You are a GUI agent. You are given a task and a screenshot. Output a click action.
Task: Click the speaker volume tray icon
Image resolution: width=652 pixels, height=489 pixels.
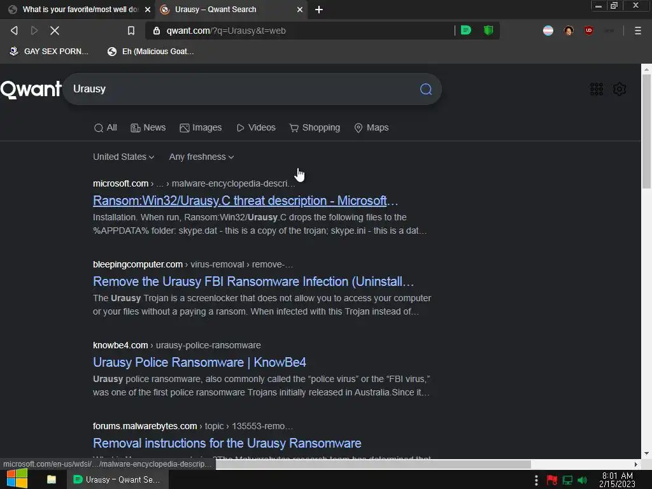(x=582, y=480)
